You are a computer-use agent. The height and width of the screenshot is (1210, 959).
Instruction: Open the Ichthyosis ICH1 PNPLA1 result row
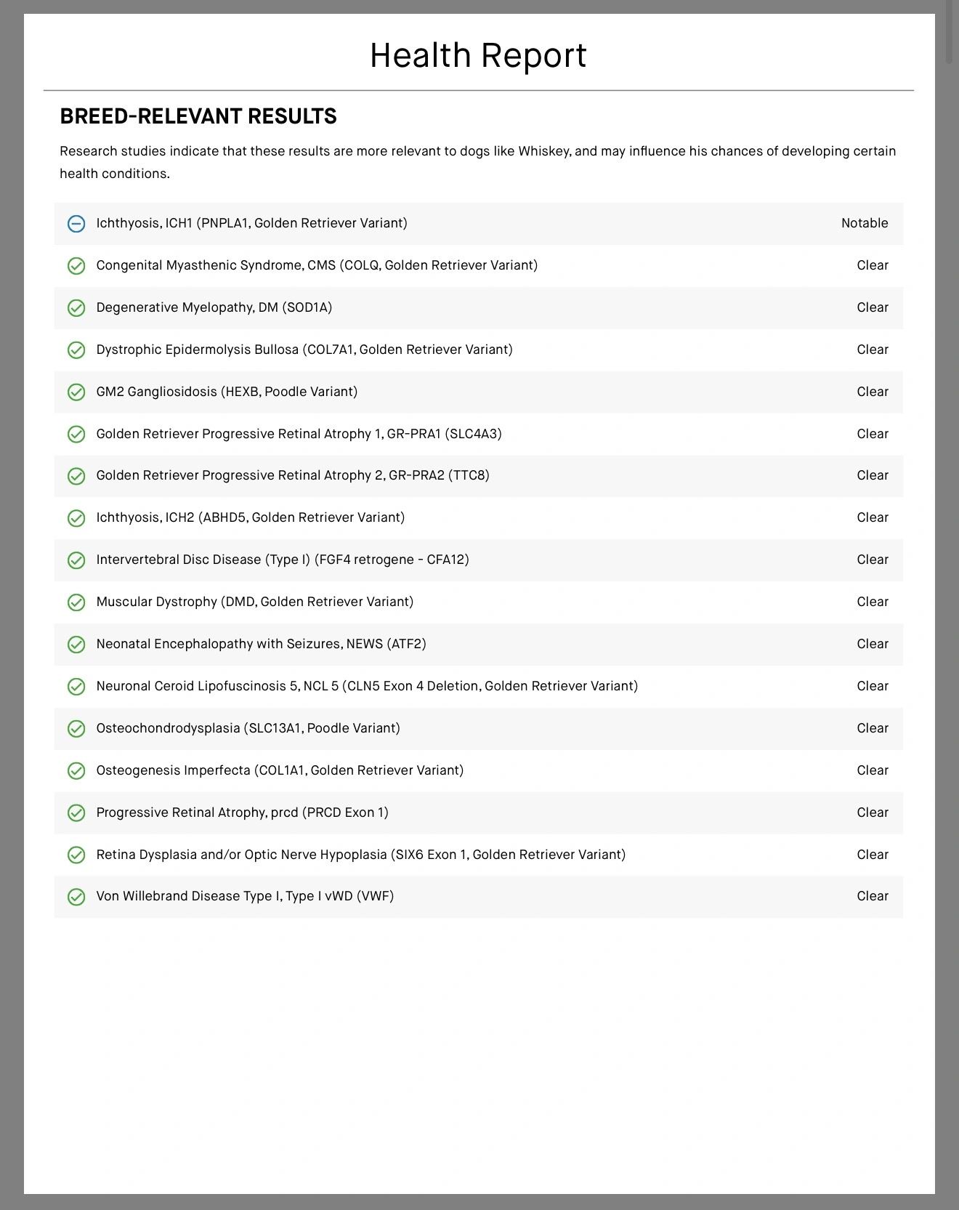tap(251, 223)
